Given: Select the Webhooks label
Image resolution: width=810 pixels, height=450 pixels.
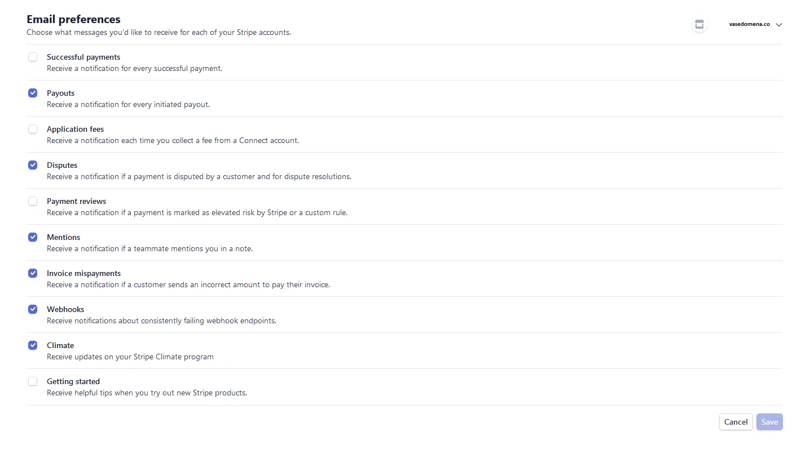Looking at the screenshot, I should point(65,309).
